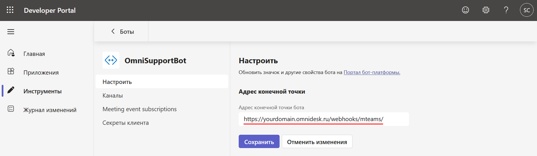The width and height of the screenshot is (537, 156).
Task: Click the OmniSupportBot name heading
Action: (x=155, y=60)
